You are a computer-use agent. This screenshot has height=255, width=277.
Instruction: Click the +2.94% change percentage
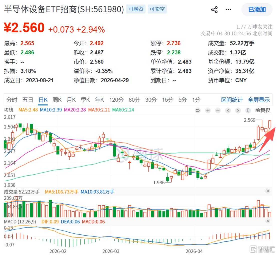[91, 30]
